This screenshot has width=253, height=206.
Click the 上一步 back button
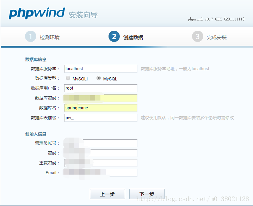(x=107, y=194)
